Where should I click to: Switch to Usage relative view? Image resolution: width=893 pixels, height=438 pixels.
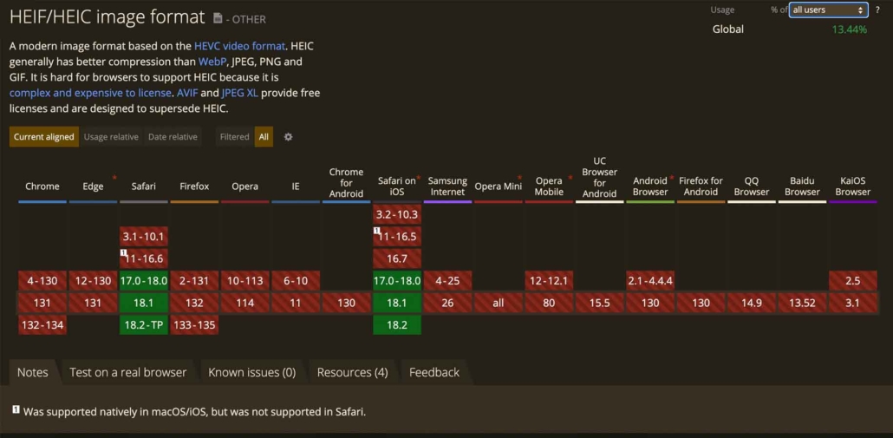pyautogui.click(x=111, y=137)
